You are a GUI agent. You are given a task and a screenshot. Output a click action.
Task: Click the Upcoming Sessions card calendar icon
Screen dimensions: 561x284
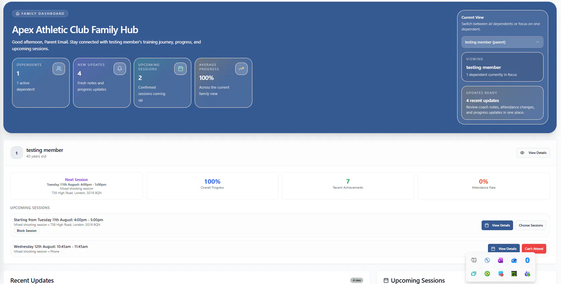click(180, 69)
